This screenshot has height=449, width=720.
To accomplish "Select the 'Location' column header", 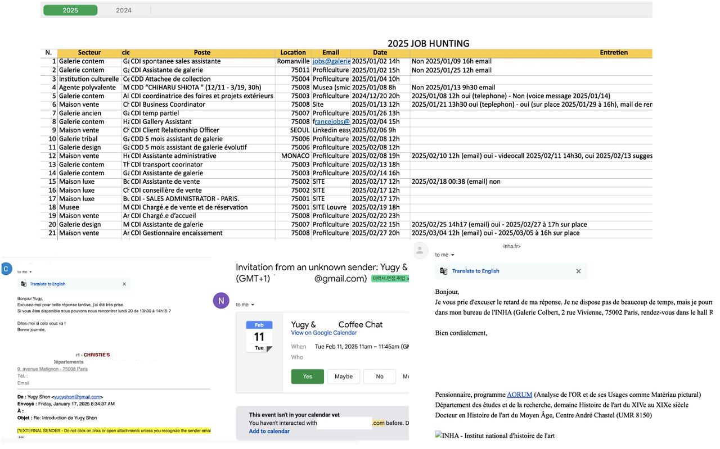I will pyautogui.click(x=293, y=53).
